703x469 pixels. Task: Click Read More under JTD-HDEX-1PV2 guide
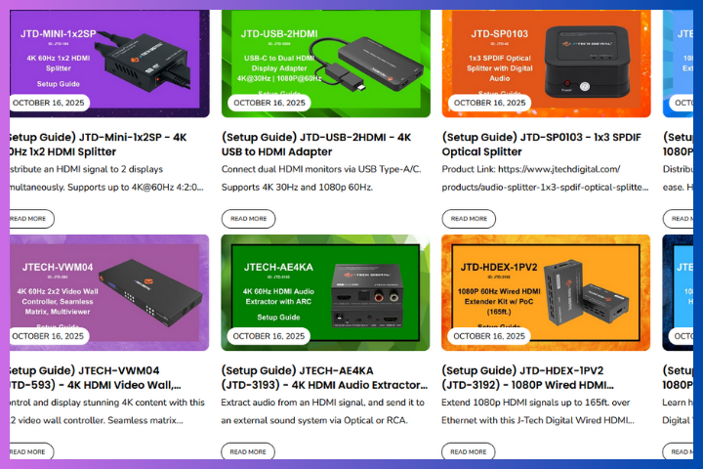click(x=469, y=451)
